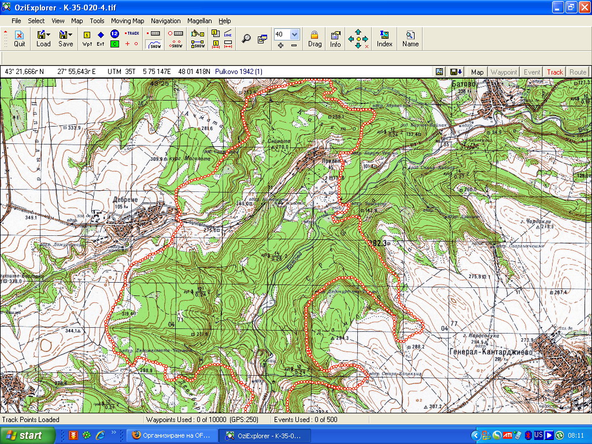The image size is (592, 444).
Task: Open the map Index tool
Action: click(384, 39)
